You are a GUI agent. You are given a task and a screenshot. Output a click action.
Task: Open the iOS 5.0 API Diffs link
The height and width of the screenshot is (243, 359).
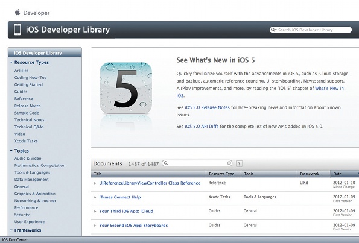[x=202, y=126]
